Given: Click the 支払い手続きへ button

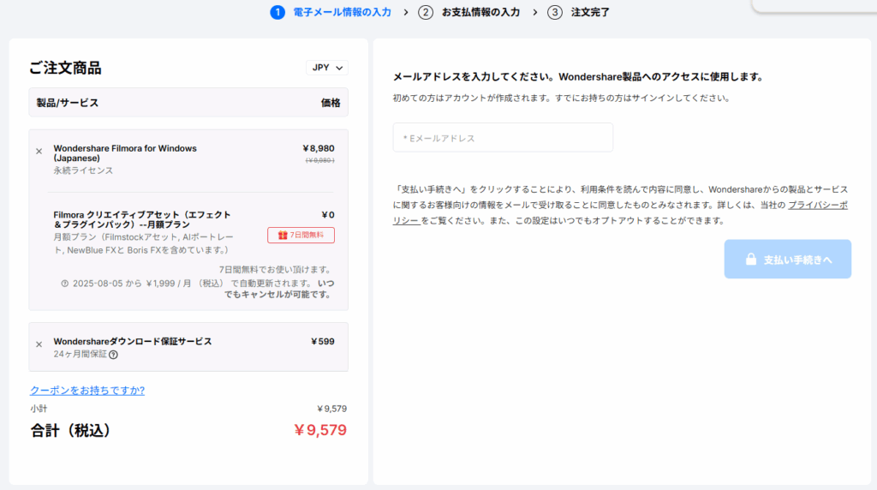Looking at the screenshot, I should pos(788,260).
